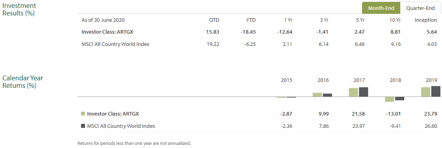Image resolution: width=442 pixels, height=148 pixels.
Task: Click the dark gray MSCI legend swatch
Action: coord(83,126)
